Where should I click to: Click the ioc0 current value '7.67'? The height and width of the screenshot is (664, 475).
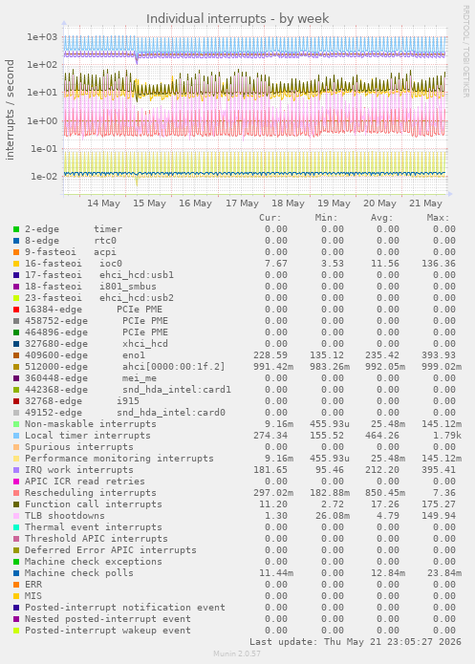(276, 264)
